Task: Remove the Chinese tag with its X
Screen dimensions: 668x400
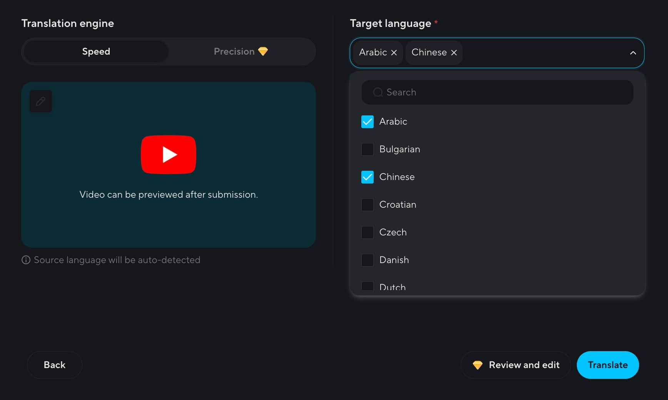Action: (454, 53)
